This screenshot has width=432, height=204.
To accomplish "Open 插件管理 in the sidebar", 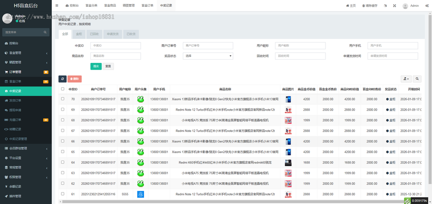I will pyautogui.click(x=26, y=196).
